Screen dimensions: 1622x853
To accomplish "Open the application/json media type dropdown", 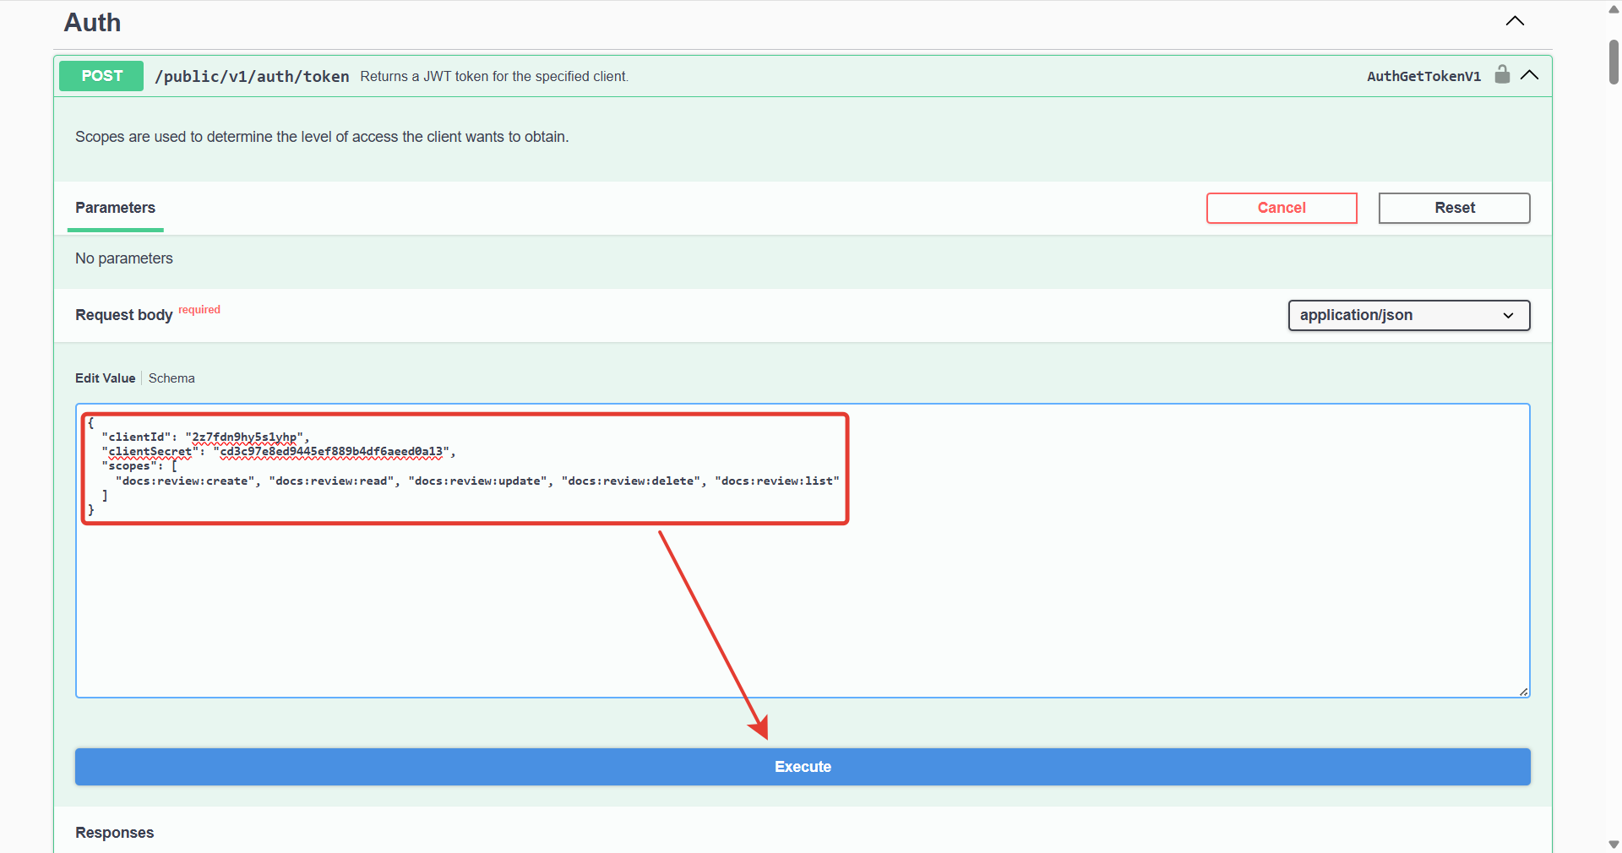I will click(x=1408, y=315).
